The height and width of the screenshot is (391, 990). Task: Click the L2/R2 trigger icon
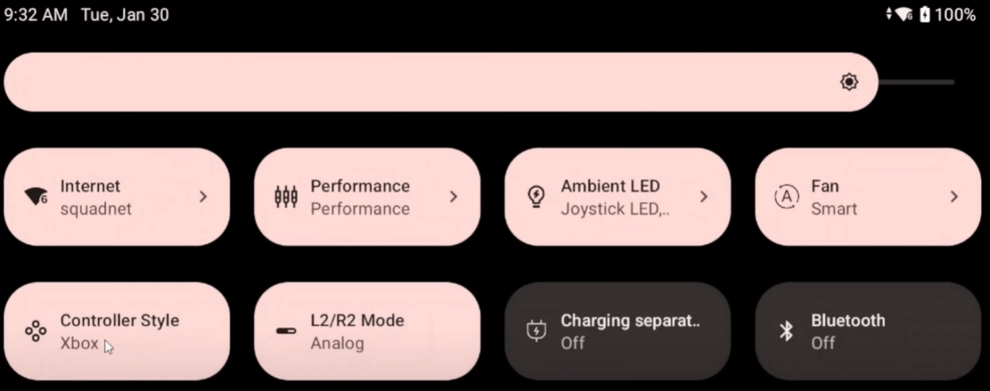click(x=284, y=331)
